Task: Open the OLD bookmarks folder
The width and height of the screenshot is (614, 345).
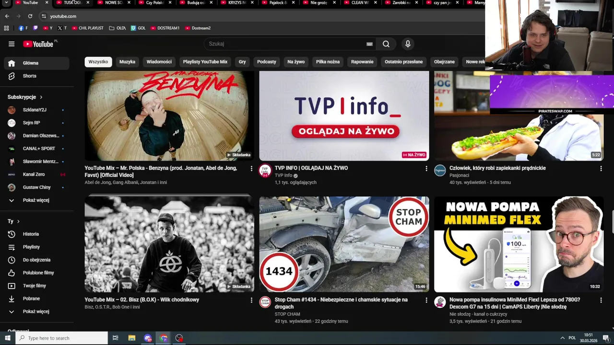Action: (x=118, y=28)
